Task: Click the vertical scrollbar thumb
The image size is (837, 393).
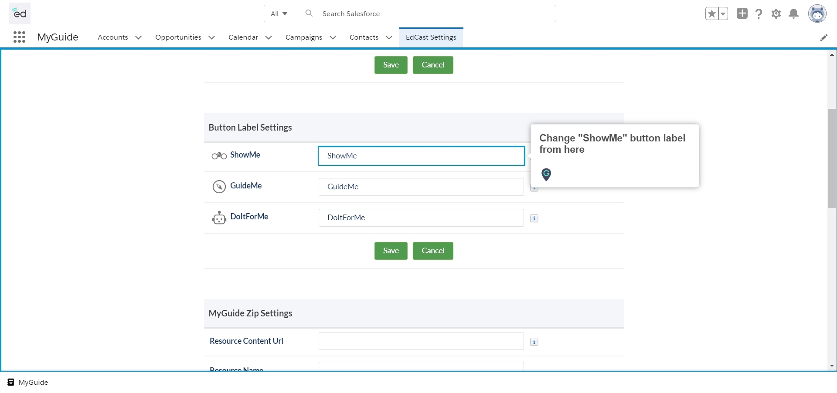Action: [832, 158]
